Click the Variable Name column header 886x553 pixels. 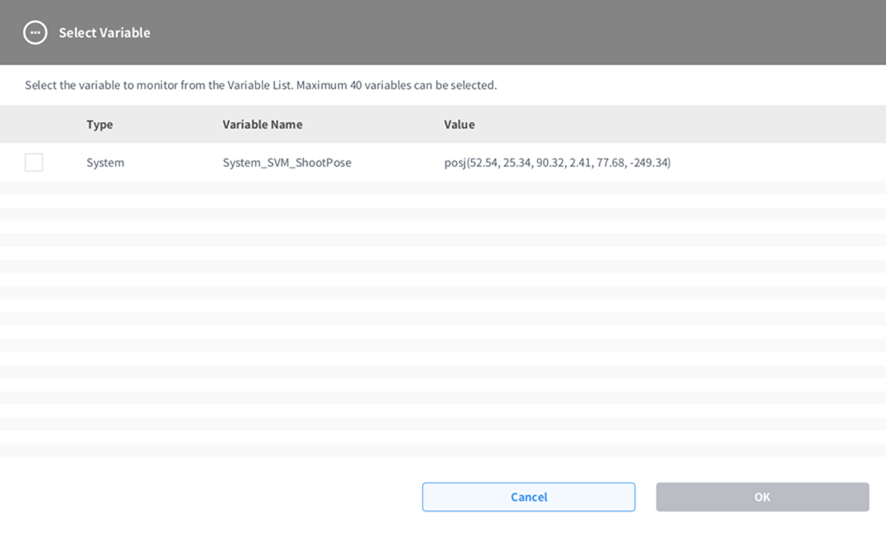click(x=262, y=124)
